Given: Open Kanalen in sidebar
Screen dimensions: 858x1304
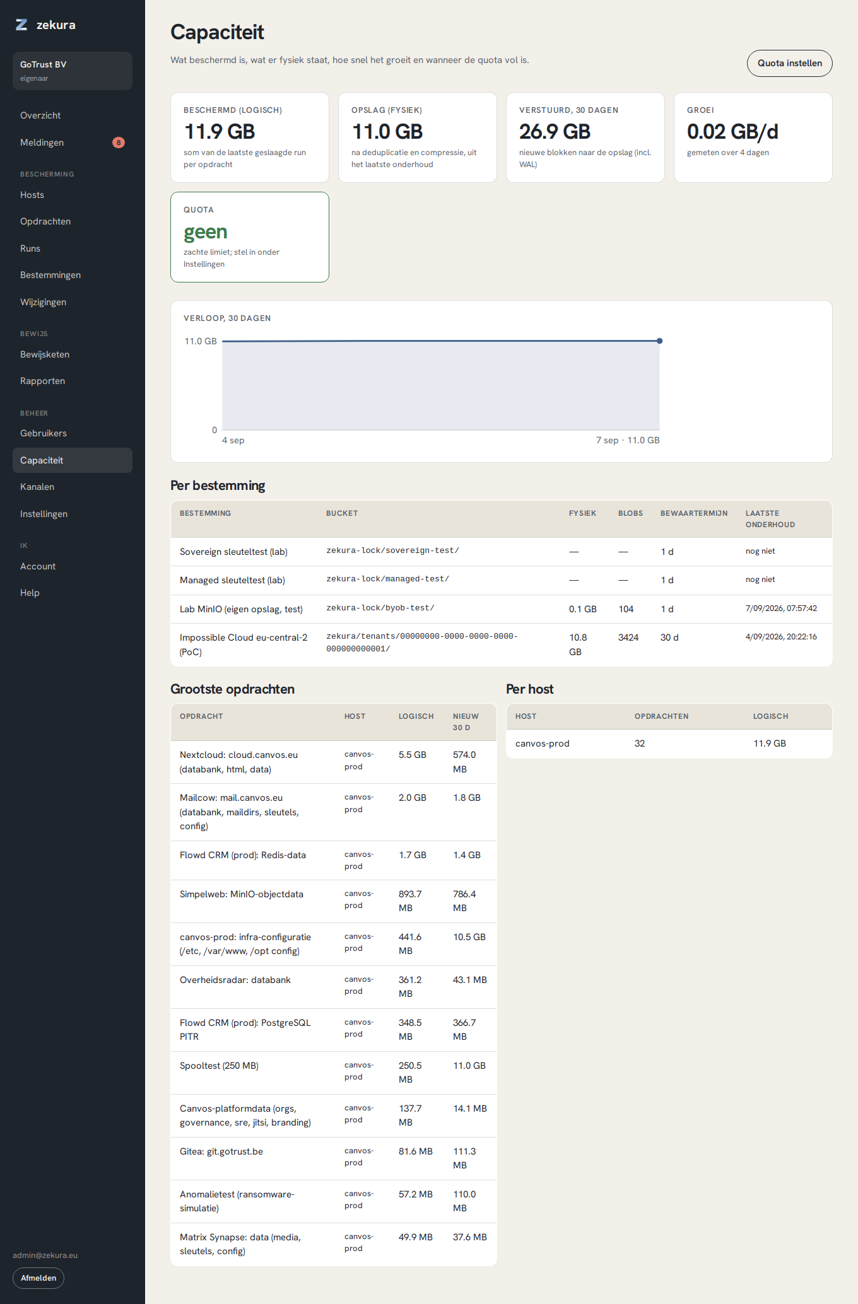Looking at the screenshot, I should click(73, 487).
